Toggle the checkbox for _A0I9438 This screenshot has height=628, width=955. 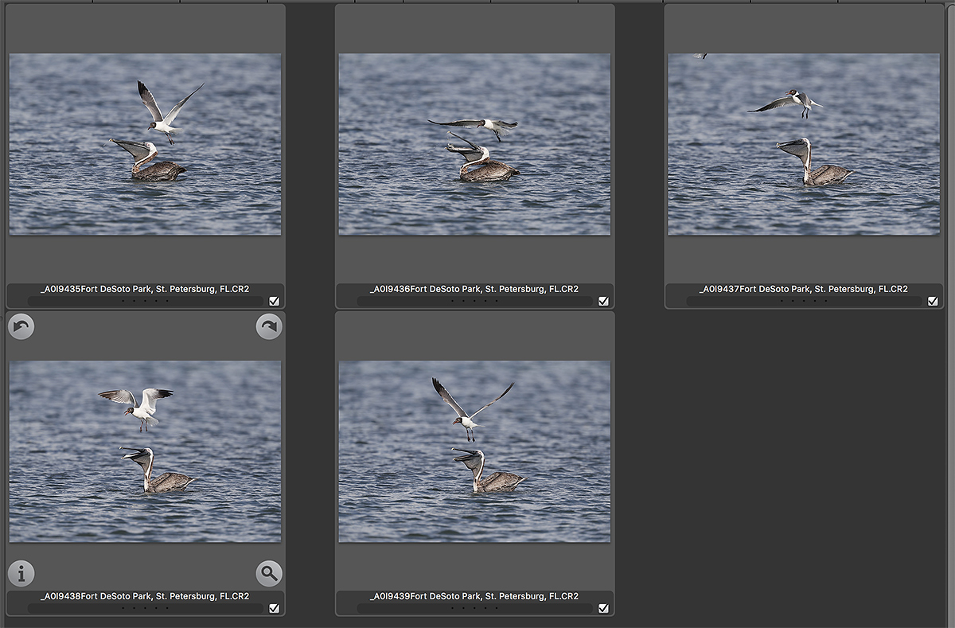[274, 608]
